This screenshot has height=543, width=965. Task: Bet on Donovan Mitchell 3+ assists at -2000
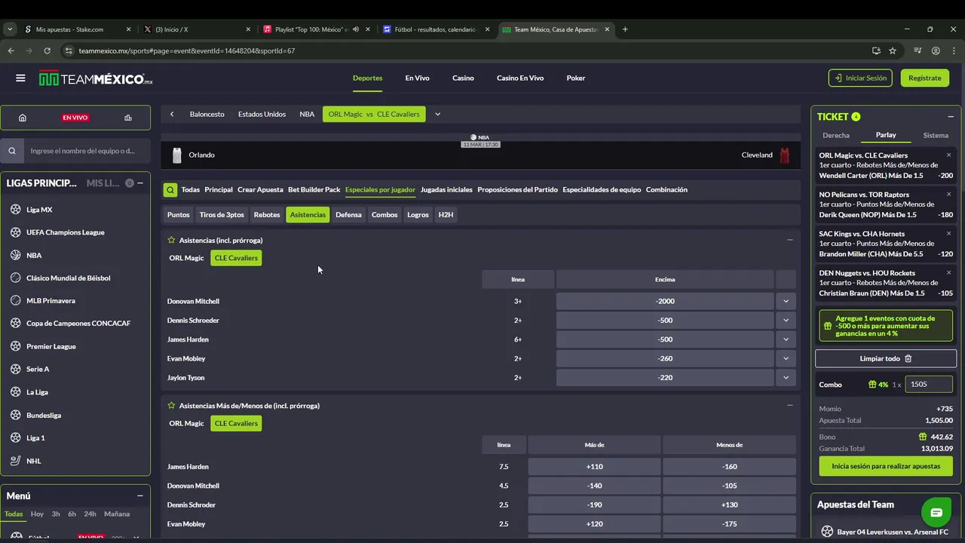[665, 301]
